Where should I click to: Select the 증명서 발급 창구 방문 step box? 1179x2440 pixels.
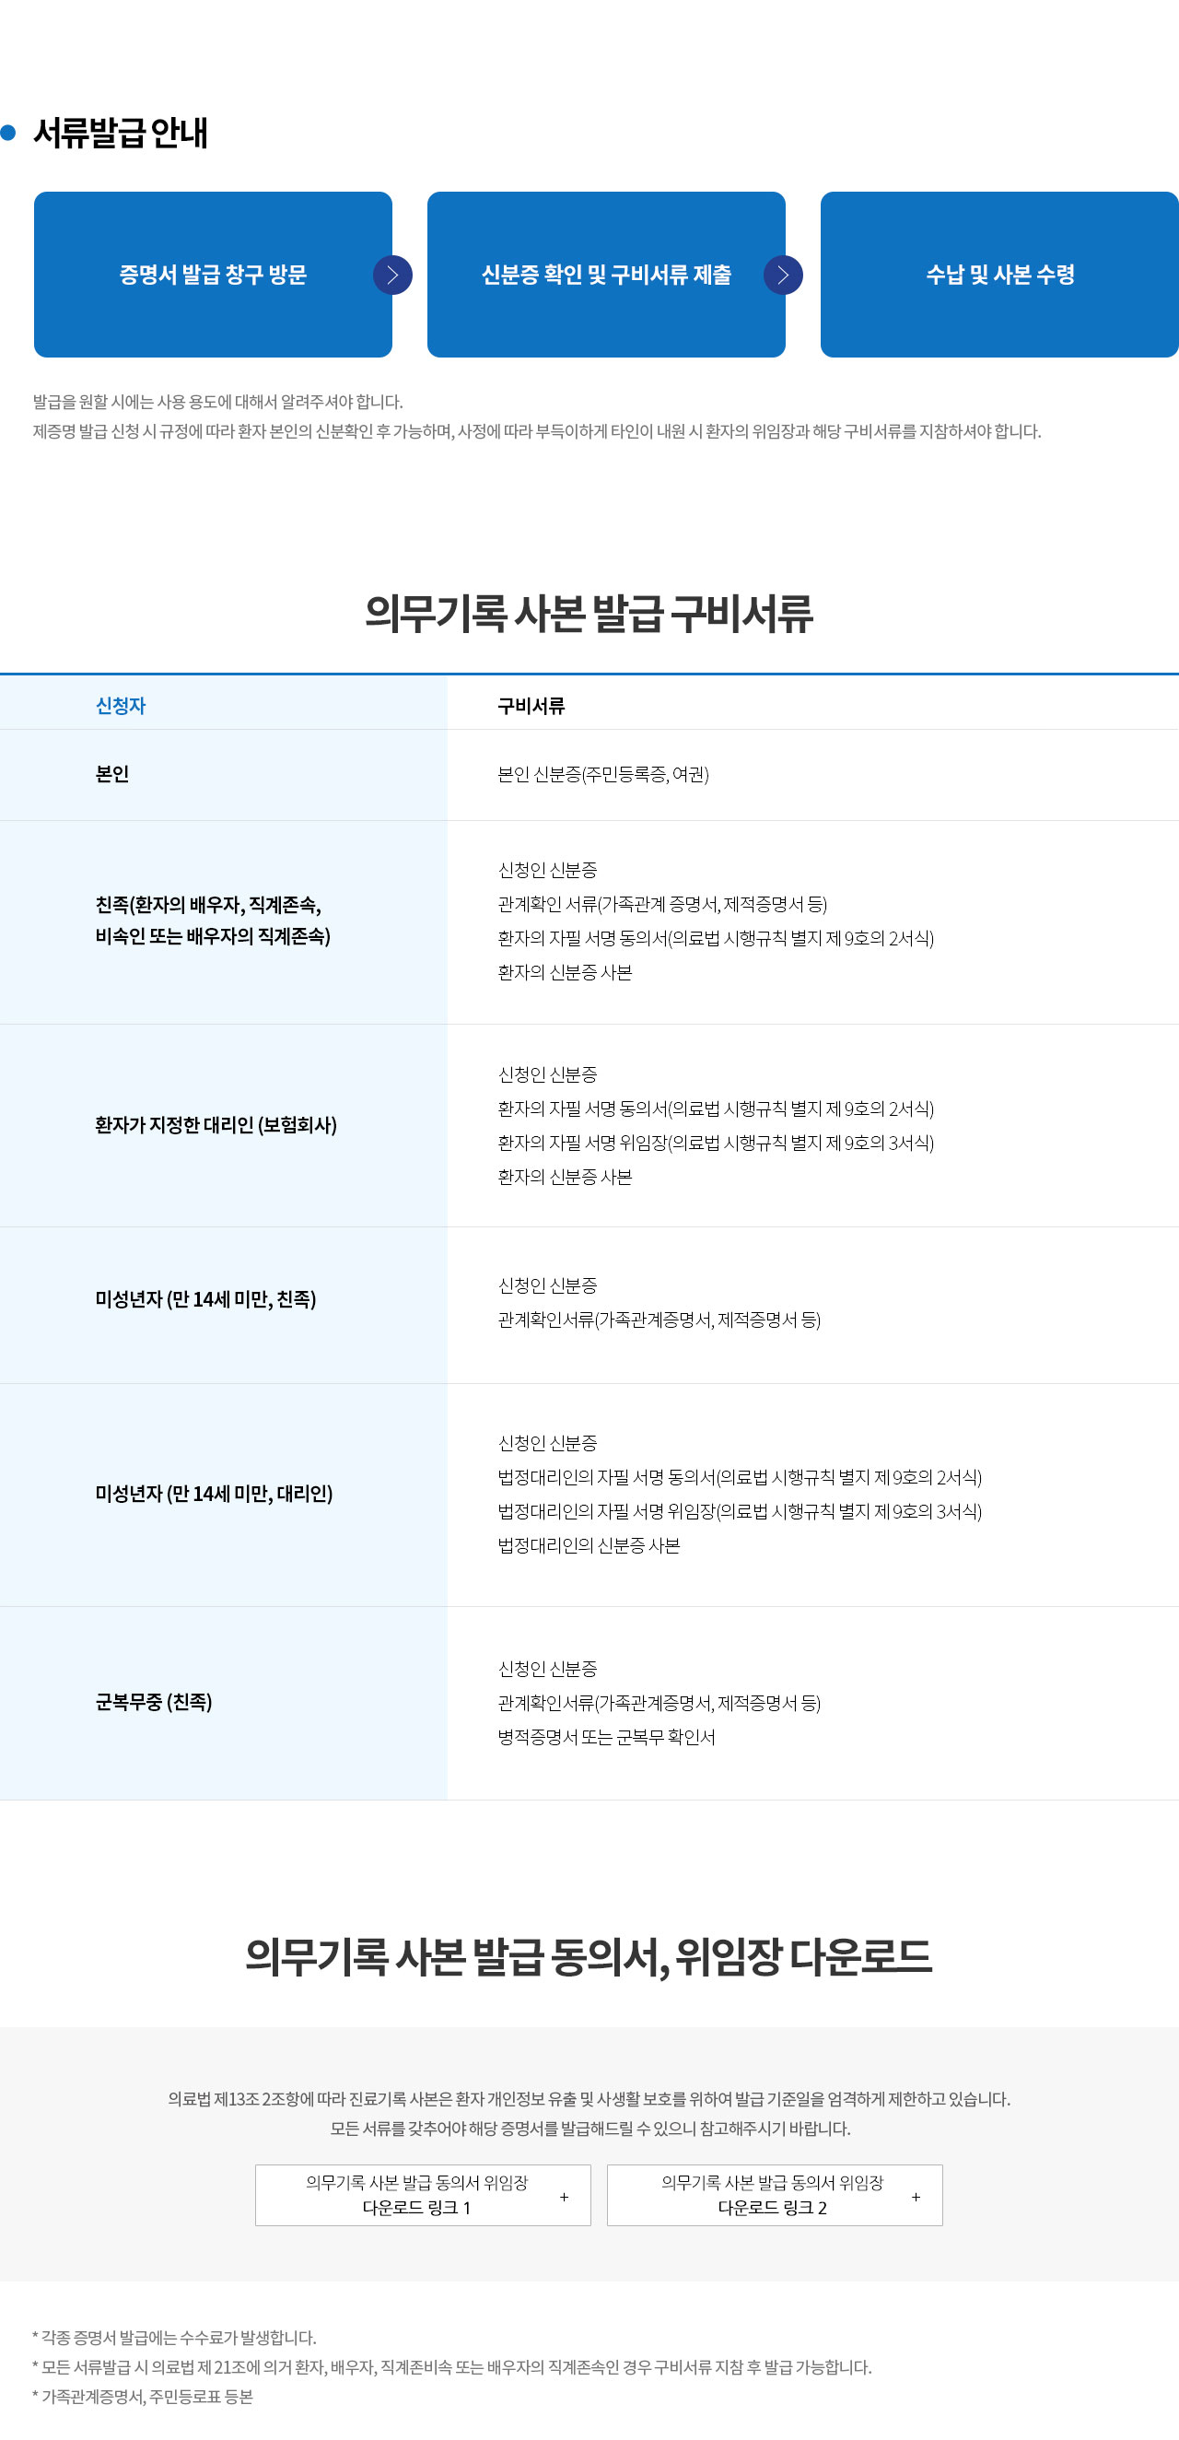click(x=213, y=275)
